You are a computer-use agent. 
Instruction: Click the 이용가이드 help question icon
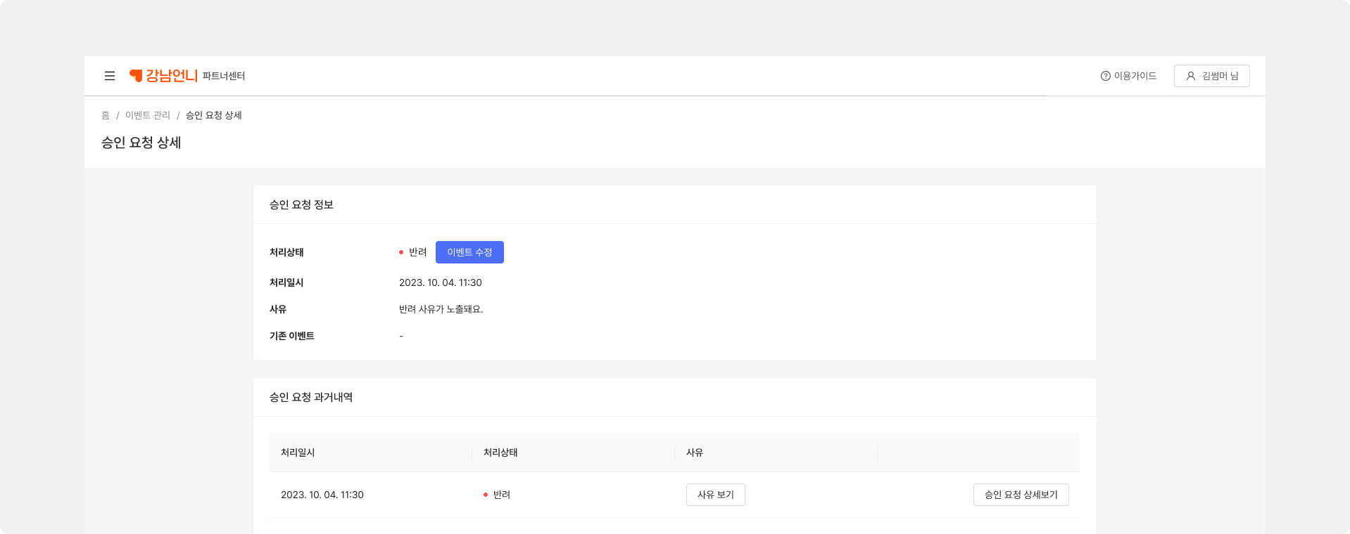tap(1105, 76)
